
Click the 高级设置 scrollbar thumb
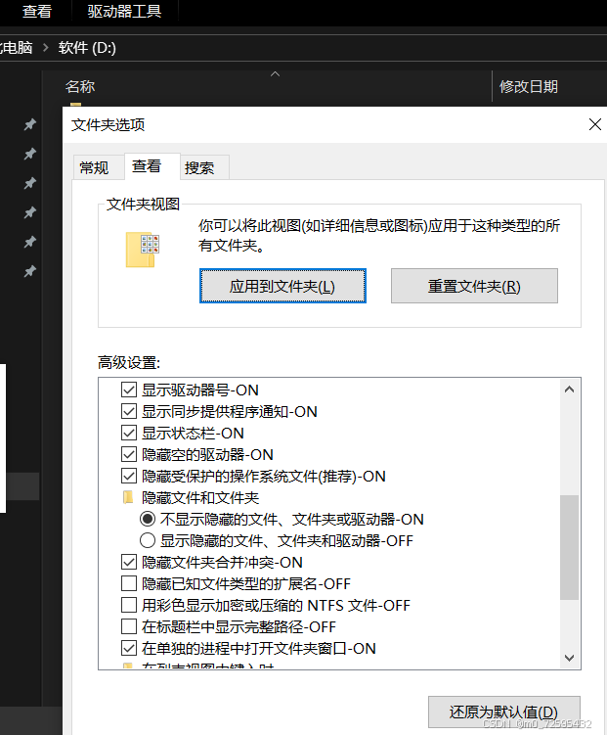[x=569, y=547]
